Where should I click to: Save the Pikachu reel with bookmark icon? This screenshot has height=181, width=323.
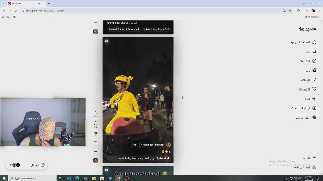point(95,143)
